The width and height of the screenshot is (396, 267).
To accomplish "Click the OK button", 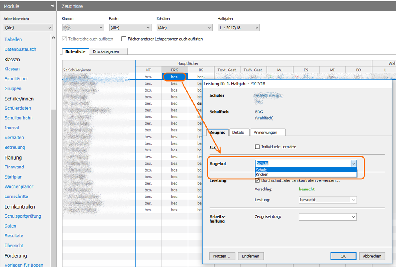I will click(343, 256).
